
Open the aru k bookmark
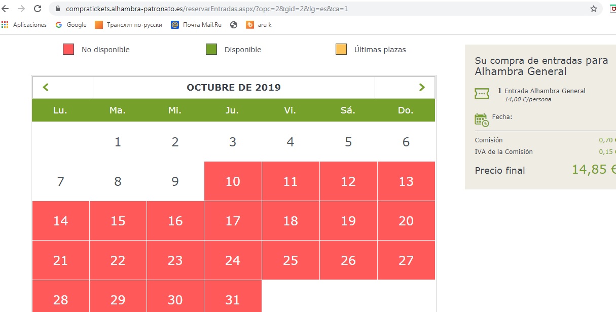point(259,24)
